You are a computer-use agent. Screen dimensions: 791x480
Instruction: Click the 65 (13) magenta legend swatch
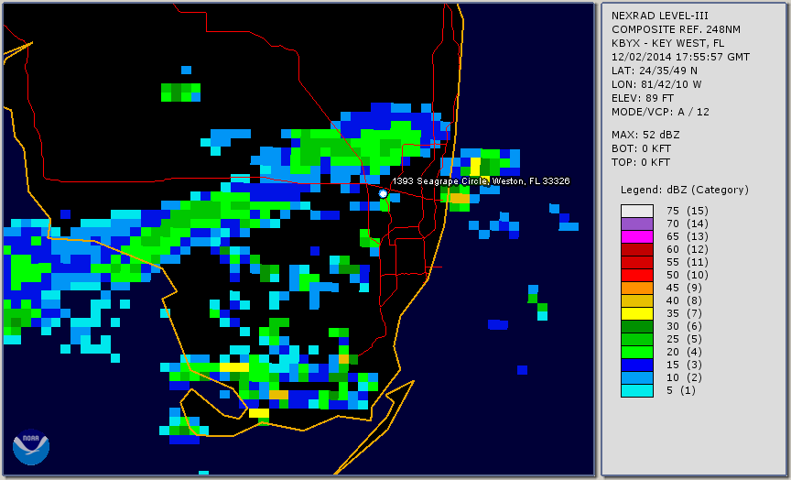637,236
